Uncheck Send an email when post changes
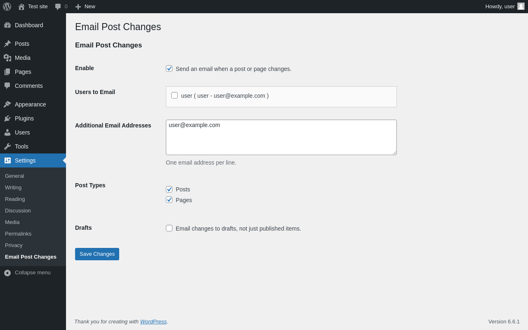The width and height of the screenshot is (528, 330). [x=169, y=68]
